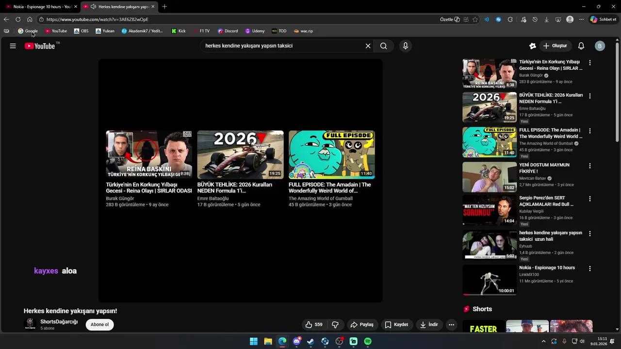
Task: Like the video with 559 likes
Action: pos(313,325)
